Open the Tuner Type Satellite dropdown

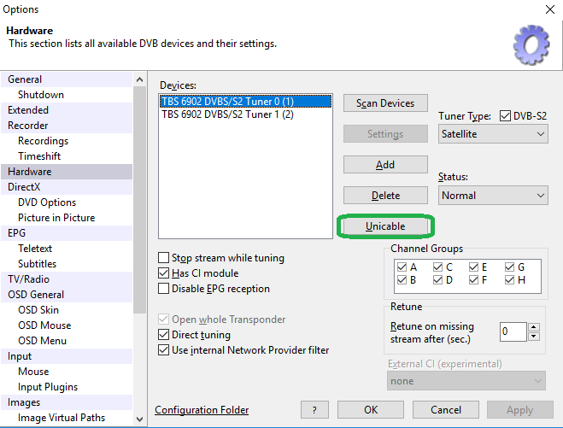493,134
